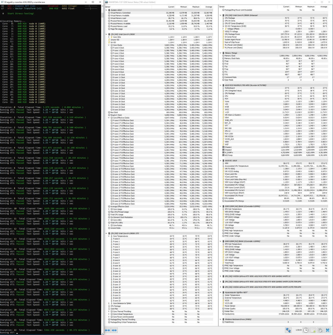This screenshot has width=333, height=335.
Task: Expand the Core Usage row
Action: (109, 209)
